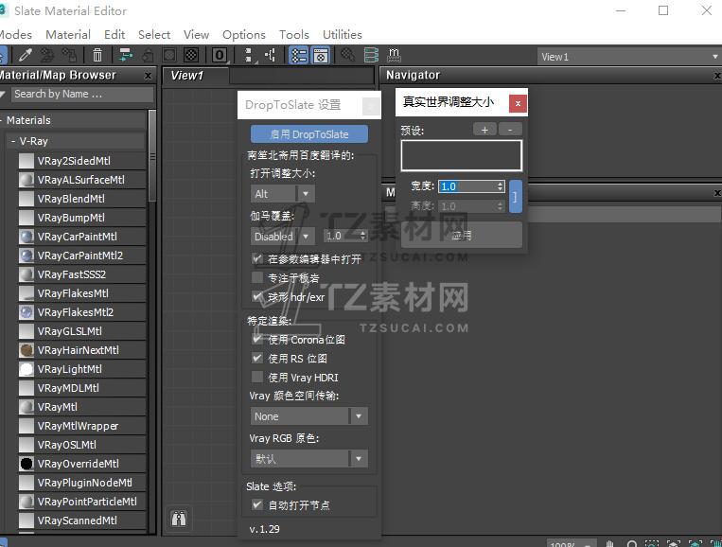722x547 pixels.
Task: Uncheck the 使用 Corona 位图 checkbox
Action: 257,340
